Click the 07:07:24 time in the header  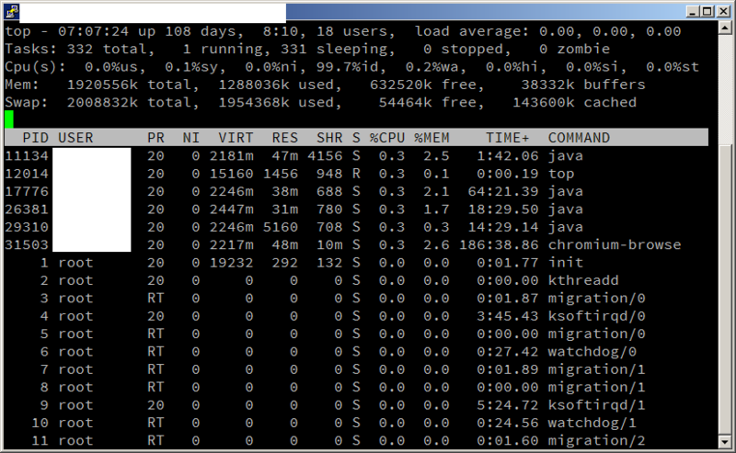coord(93,31)
